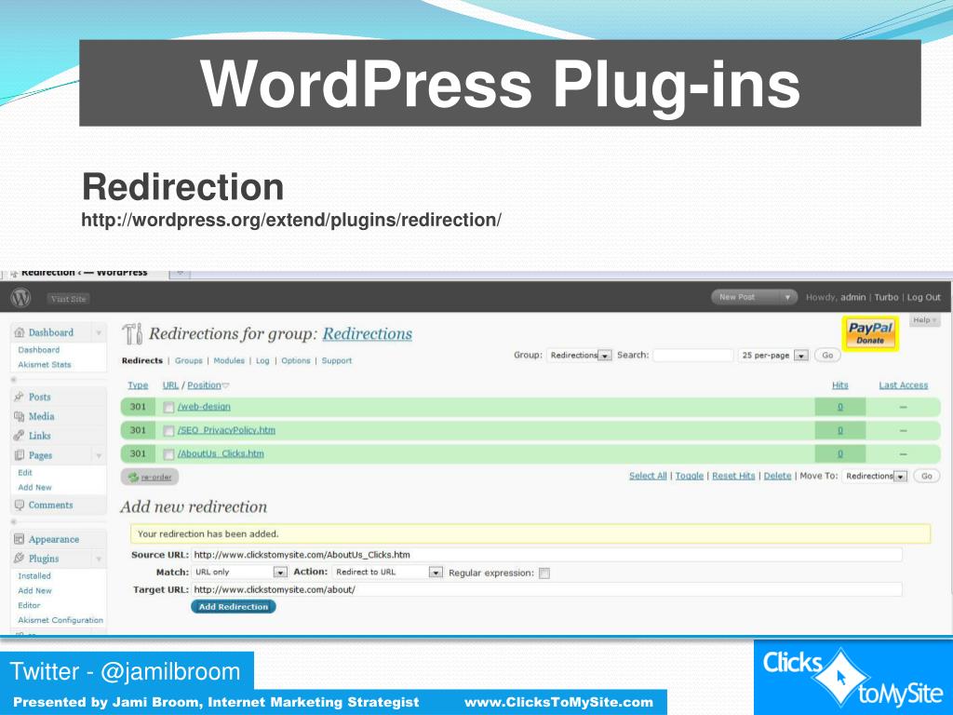Click the Toggle link
953x715 pixels.
tap(690, 476)
